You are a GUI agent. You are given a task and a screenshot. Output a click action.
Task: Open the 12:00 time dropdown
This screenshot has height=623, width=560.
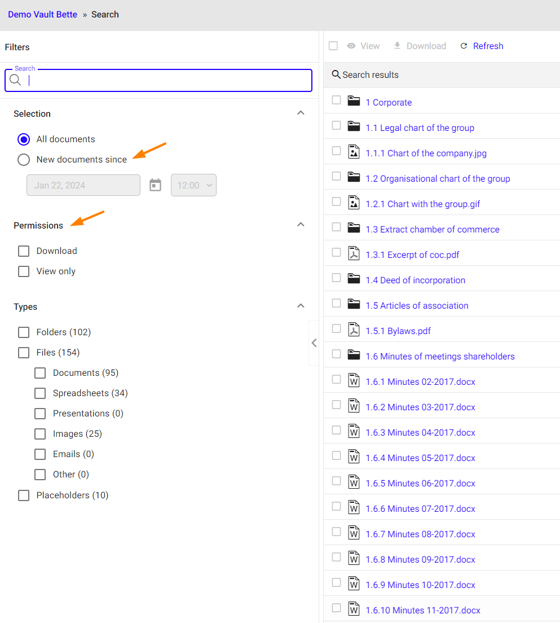193,185
